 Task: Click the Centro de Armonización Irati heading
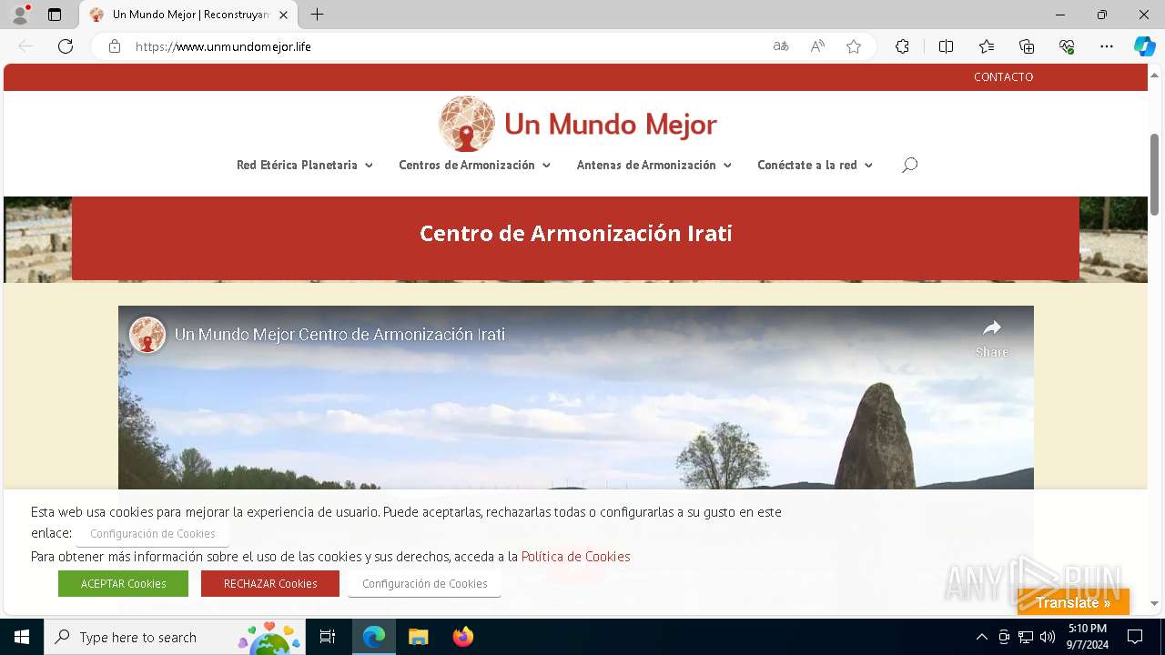click(576, 233)
